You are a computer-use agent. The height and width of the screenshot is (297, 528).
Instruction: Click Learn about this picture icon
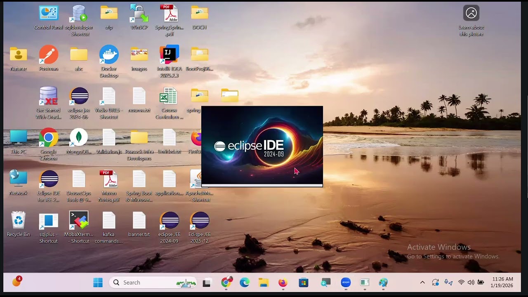[x=471, y=20]
